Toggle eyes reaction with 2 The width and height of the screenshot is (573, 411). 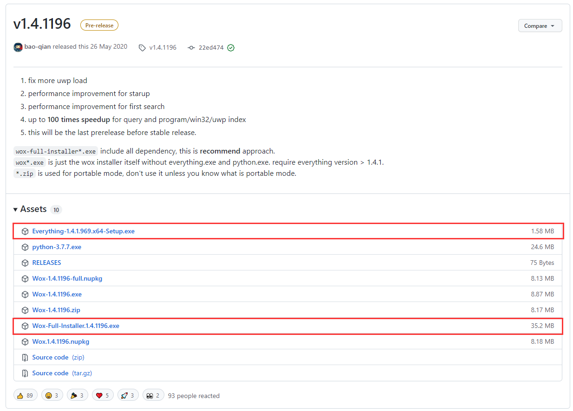(154, 395)
